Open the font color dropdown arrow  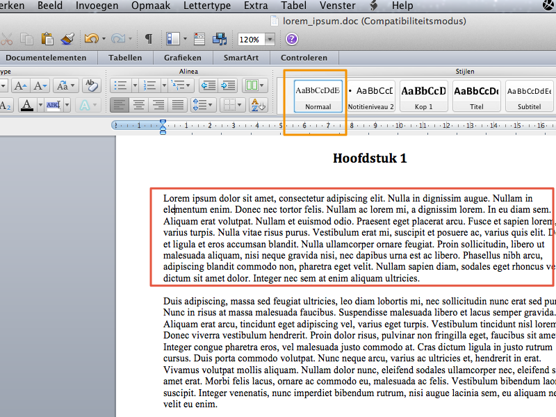(x=40, y=105)
